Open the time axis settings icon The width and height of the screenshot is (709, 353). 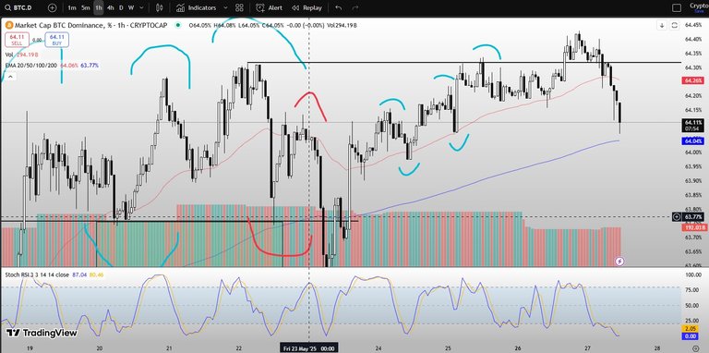click(695, 348)
